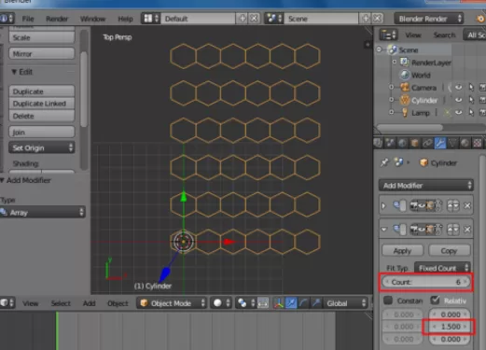Screen dimensions: 486x350
Task: Open the 3D View editor type selector
Action: (7, 302)
